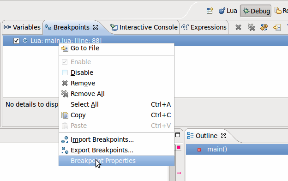Select main() in the Outline
Image resolution: width=288 pixels, height=181 pixels.
(237, 149)
